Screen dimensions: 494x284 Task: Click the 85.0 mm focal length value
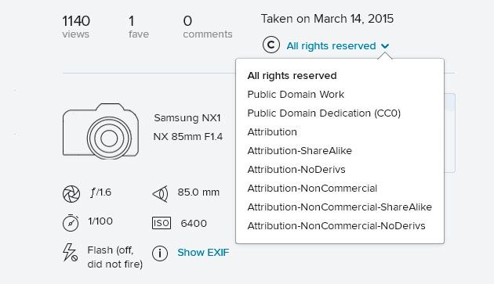tap(198, 192)
